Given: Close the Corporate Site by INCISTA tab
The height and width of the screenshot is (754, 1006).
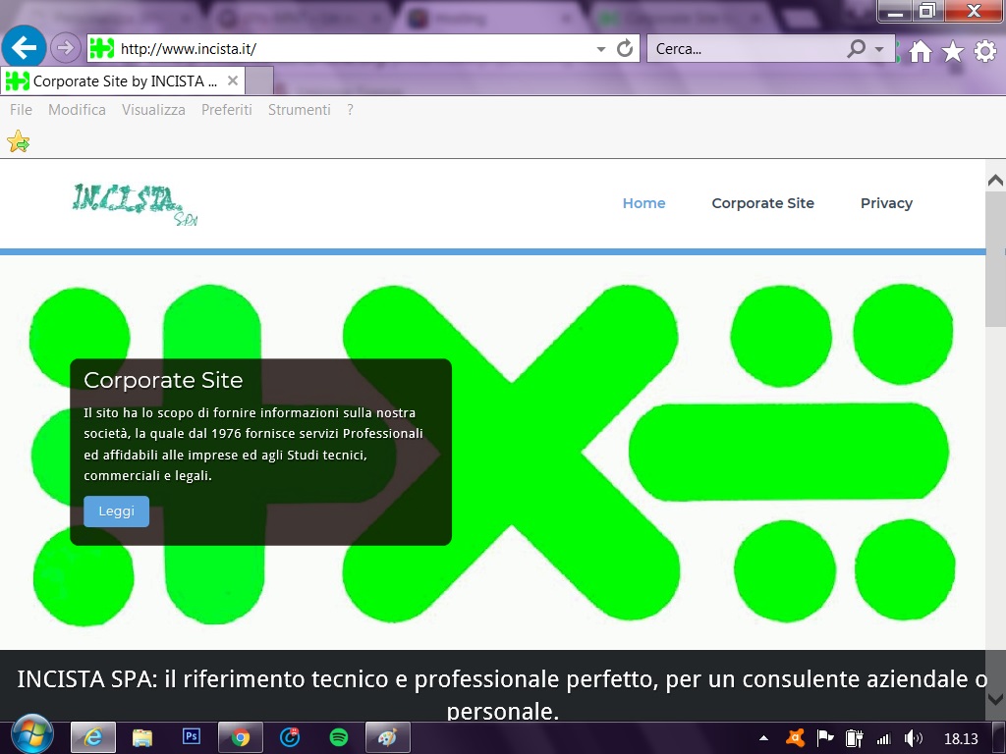Looking at the screenshot, I should [233, 81].
